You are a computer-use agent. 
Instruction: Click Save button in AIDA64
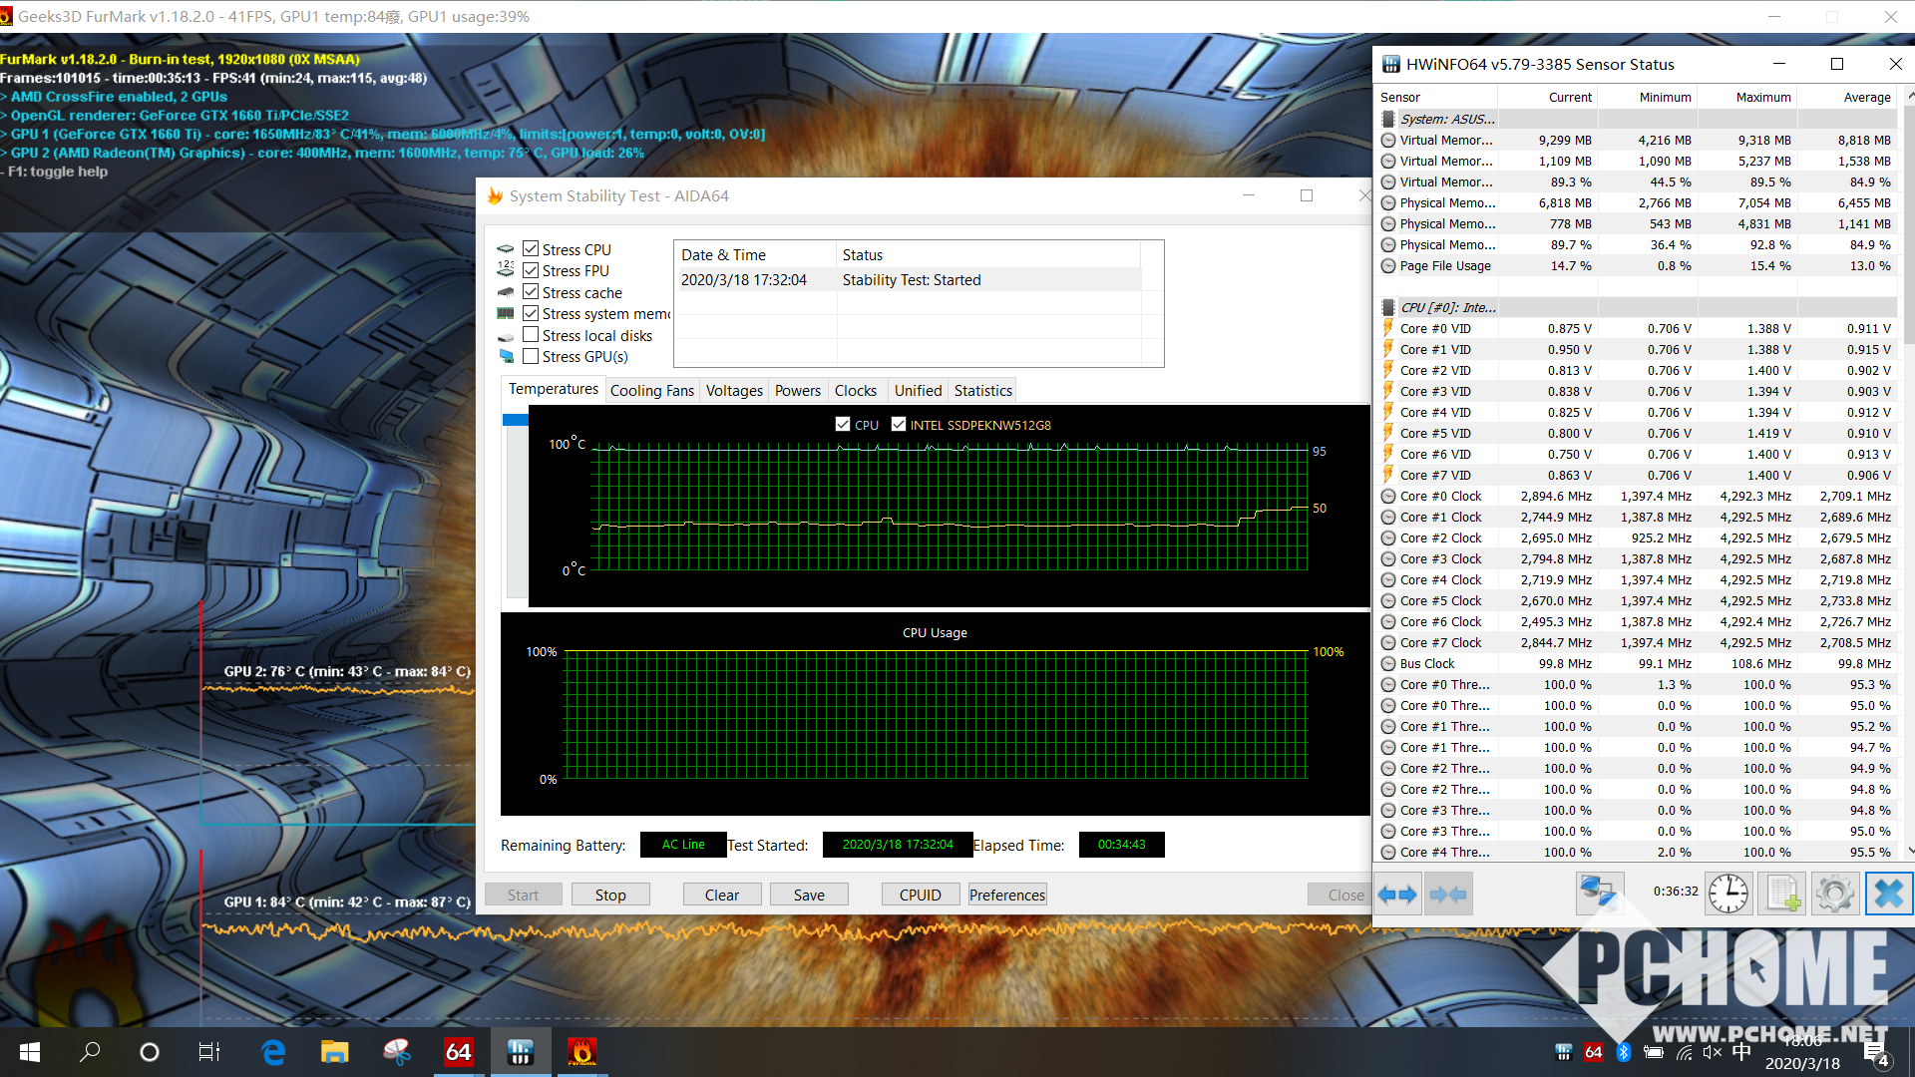click(809, 895)
